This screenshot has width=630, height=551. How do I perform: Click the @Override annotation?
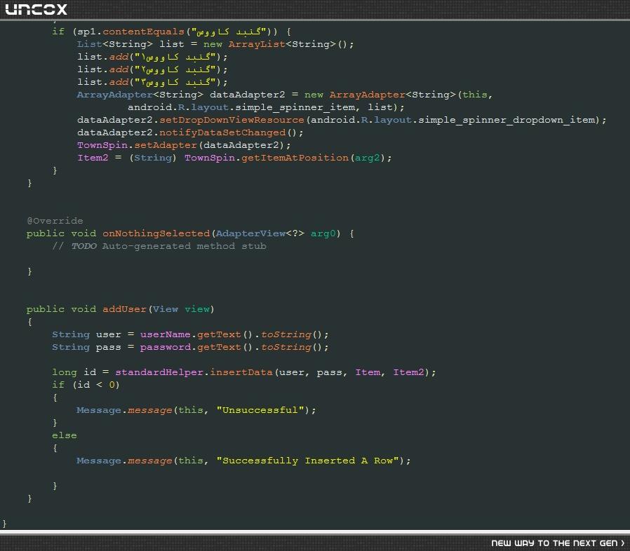pos(55,221)
